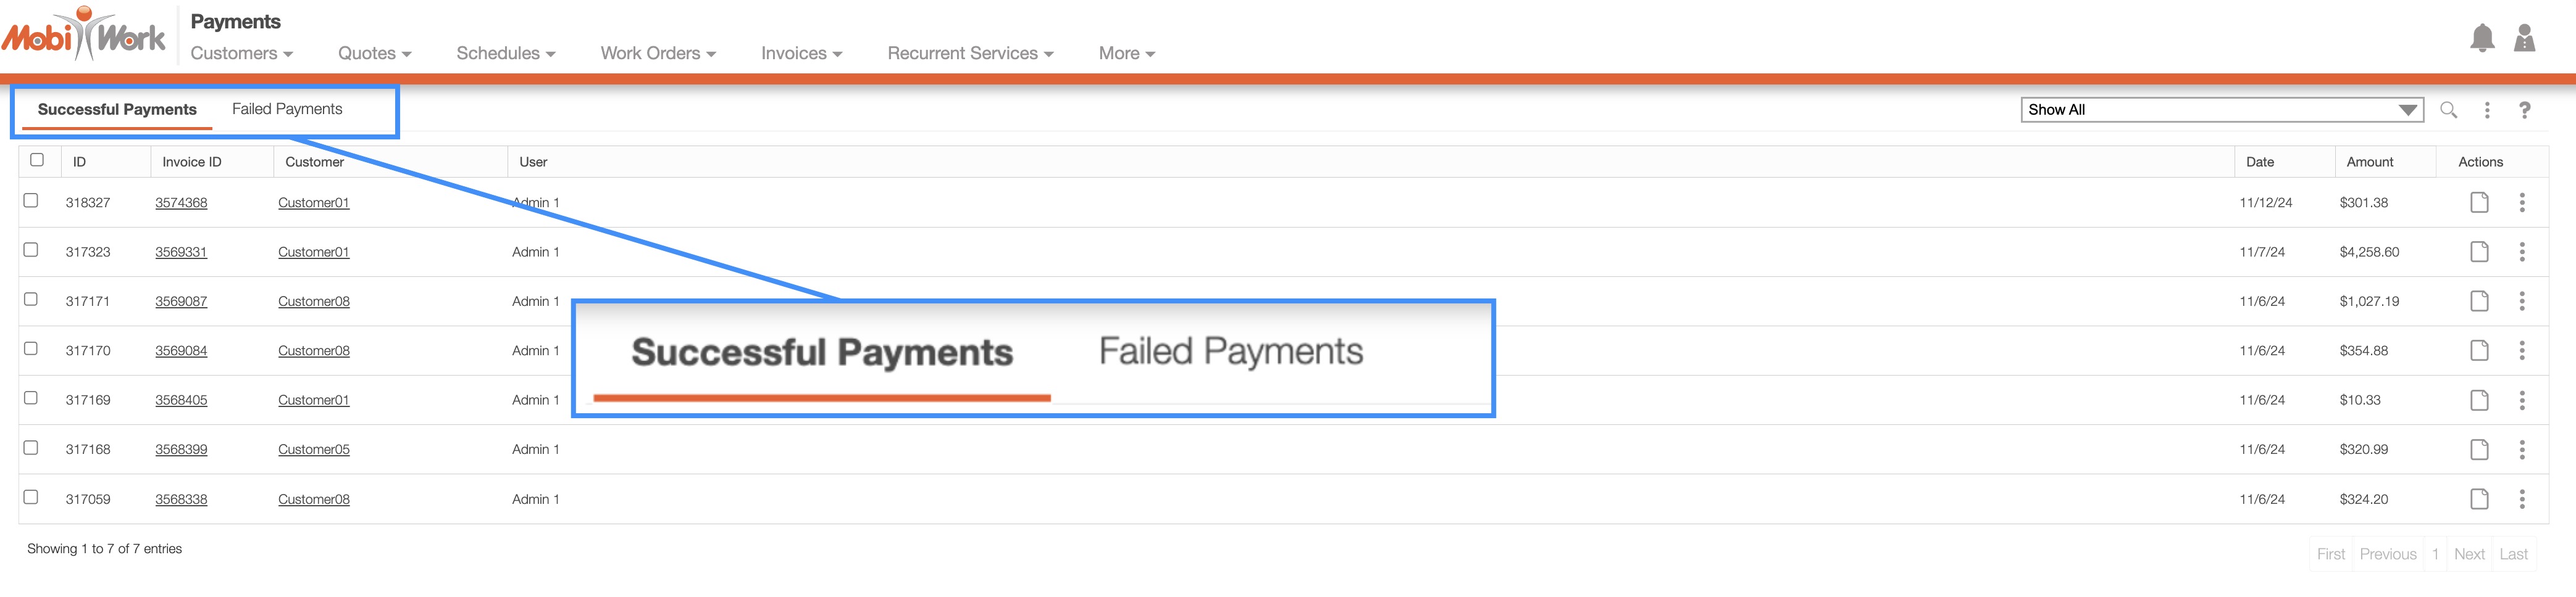Viewport: 2576px width, 597px height.
Task: Open the Customers dropdown menu
Action: click(x=241, y=54)
